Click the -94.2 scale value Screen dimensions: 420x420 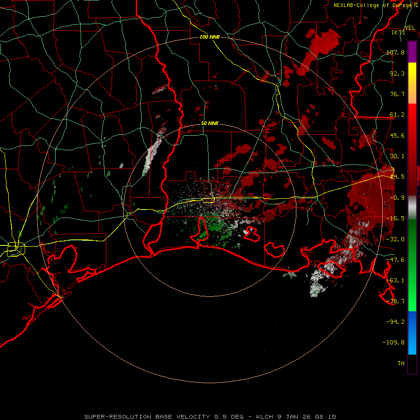[x=395, y=322]
